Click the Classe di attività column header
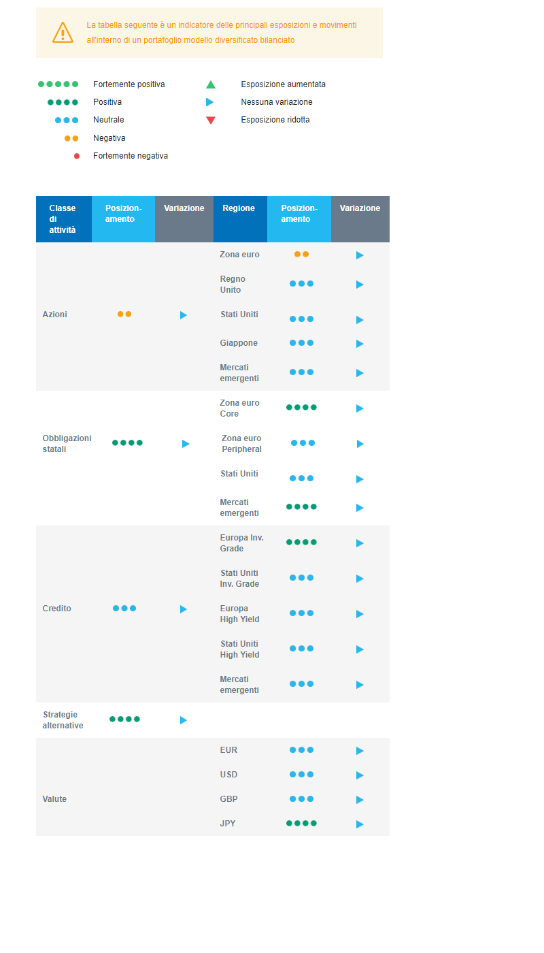 pos(63,219)
